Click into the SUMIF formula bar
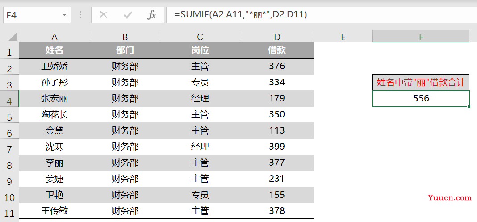This screenshot has width=477, height=222. [321, 15]
